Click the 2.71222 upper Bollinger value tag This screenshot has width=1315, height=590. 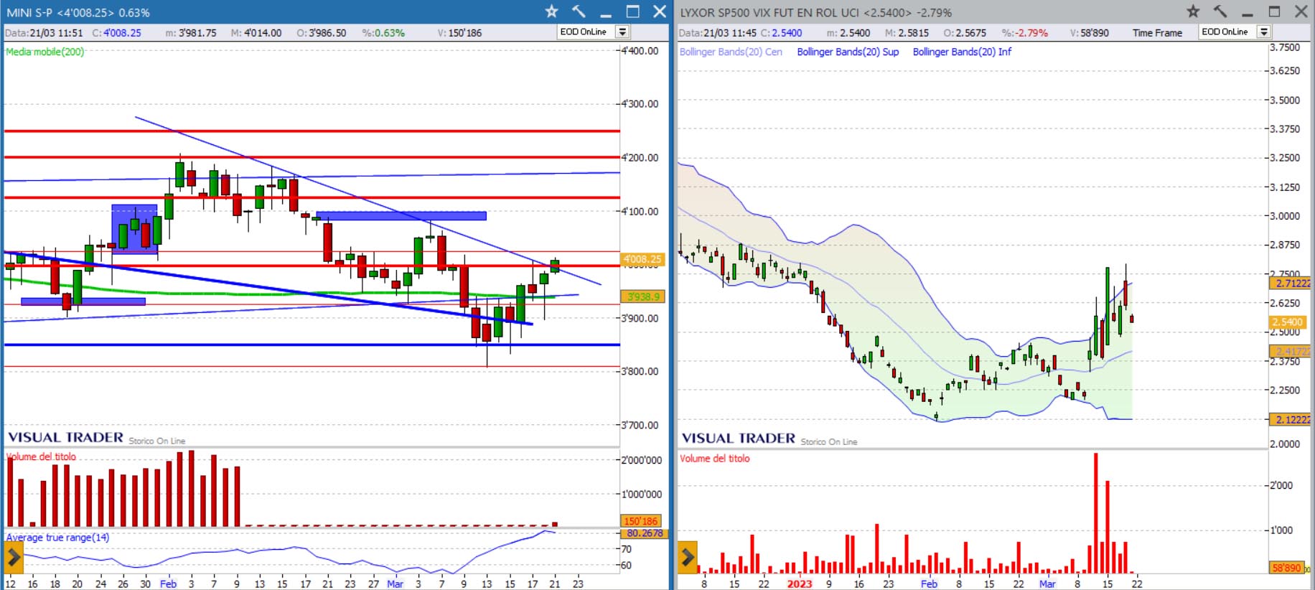(1291, 283)
